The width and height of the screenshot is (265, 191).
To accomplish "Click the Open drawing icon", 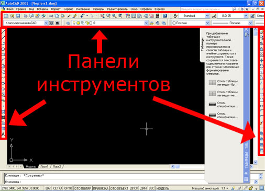I will tap(12, 16).
